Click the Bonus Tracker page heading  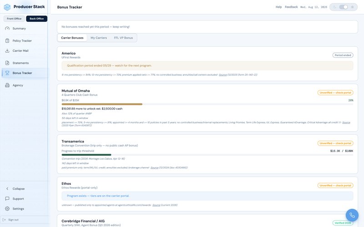coord(70,7)
